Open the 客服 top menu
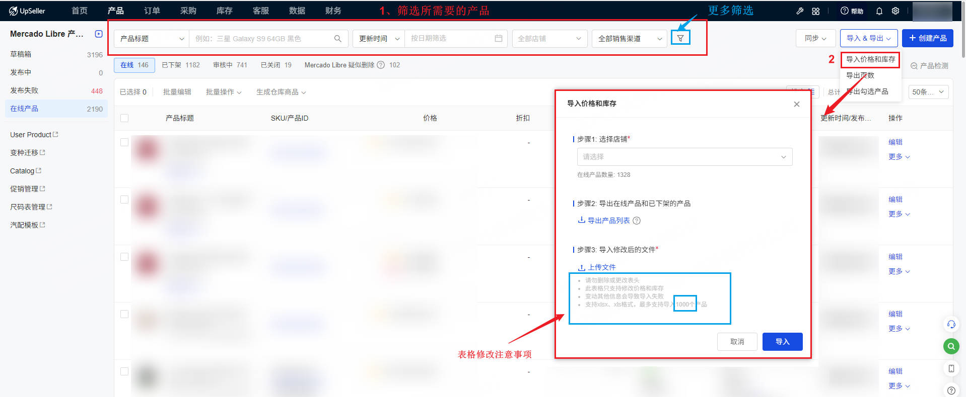966x397 pixels. (261, 11)
